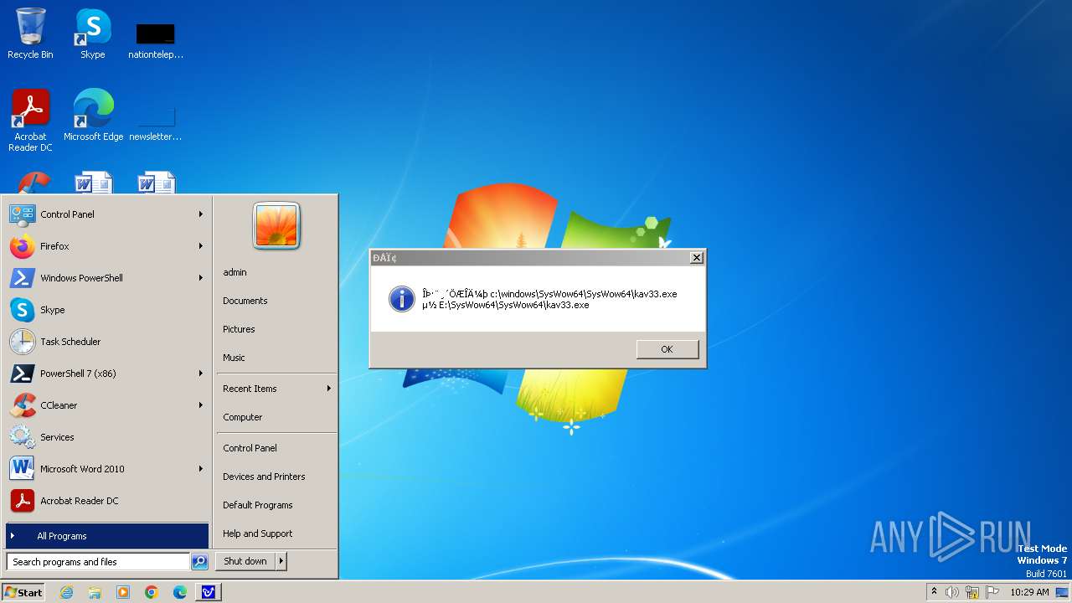Image resolution: width=1072 pixels, height=603 pixels.
Task: Launch Skype from the Start menu list
Action: (107, 310)
